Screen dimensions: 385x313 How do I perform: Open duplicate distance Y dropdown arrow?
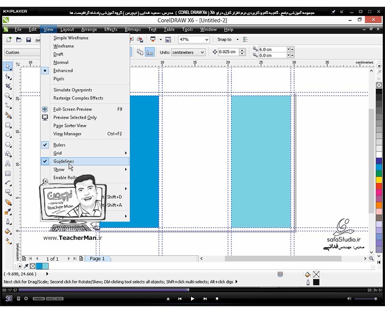[x=288, y=55]
